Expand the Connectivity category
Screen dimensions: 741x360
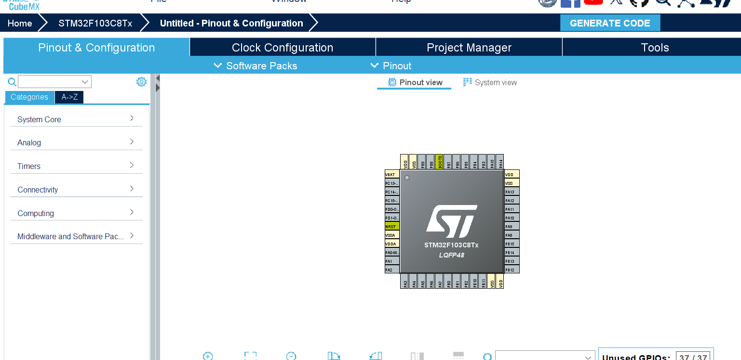click(77, 189)
